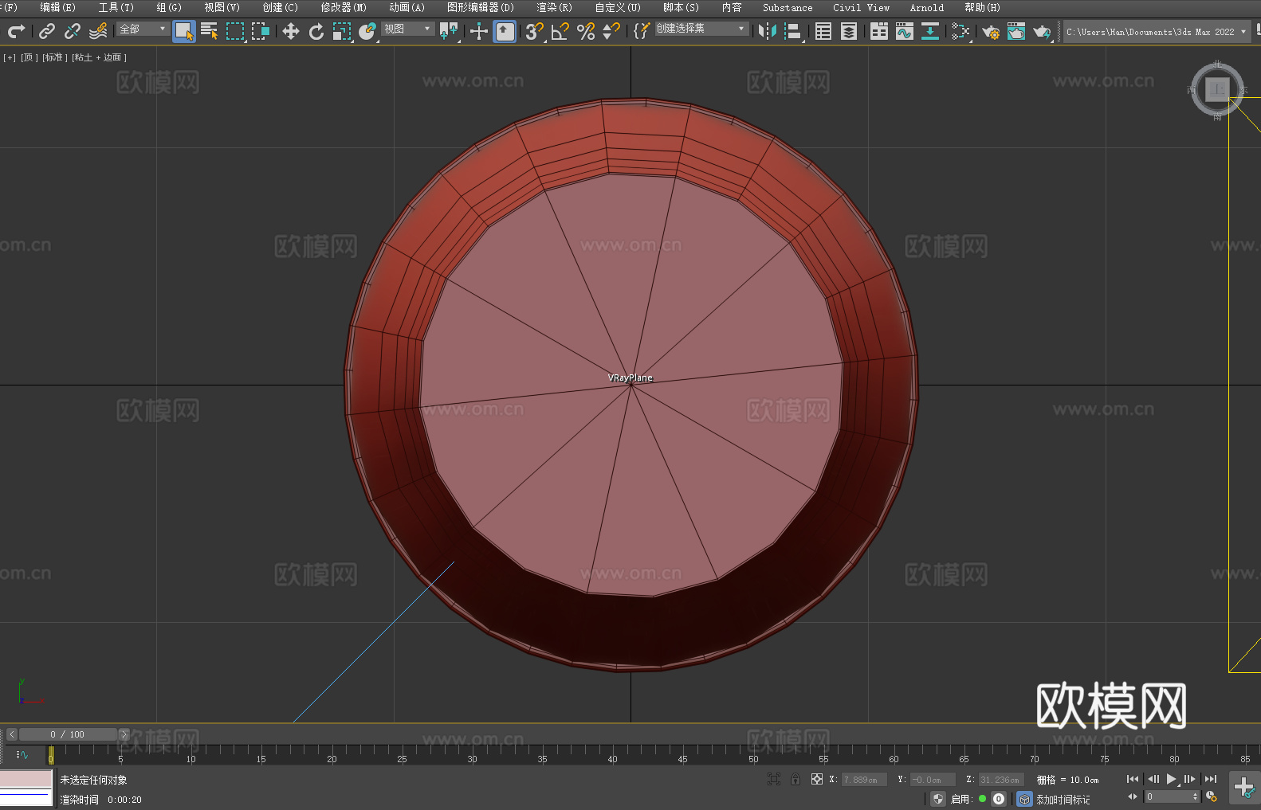Image resolution: width=1261 pixels, height=810 pixels.
Task: Click the Mirror tool icon
Action: tap(767, 32)
